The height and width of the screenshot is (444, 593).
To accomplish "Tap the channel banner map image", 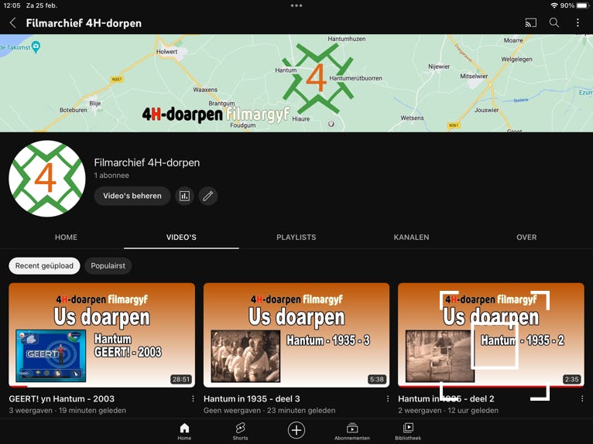I will pos(296,83).
